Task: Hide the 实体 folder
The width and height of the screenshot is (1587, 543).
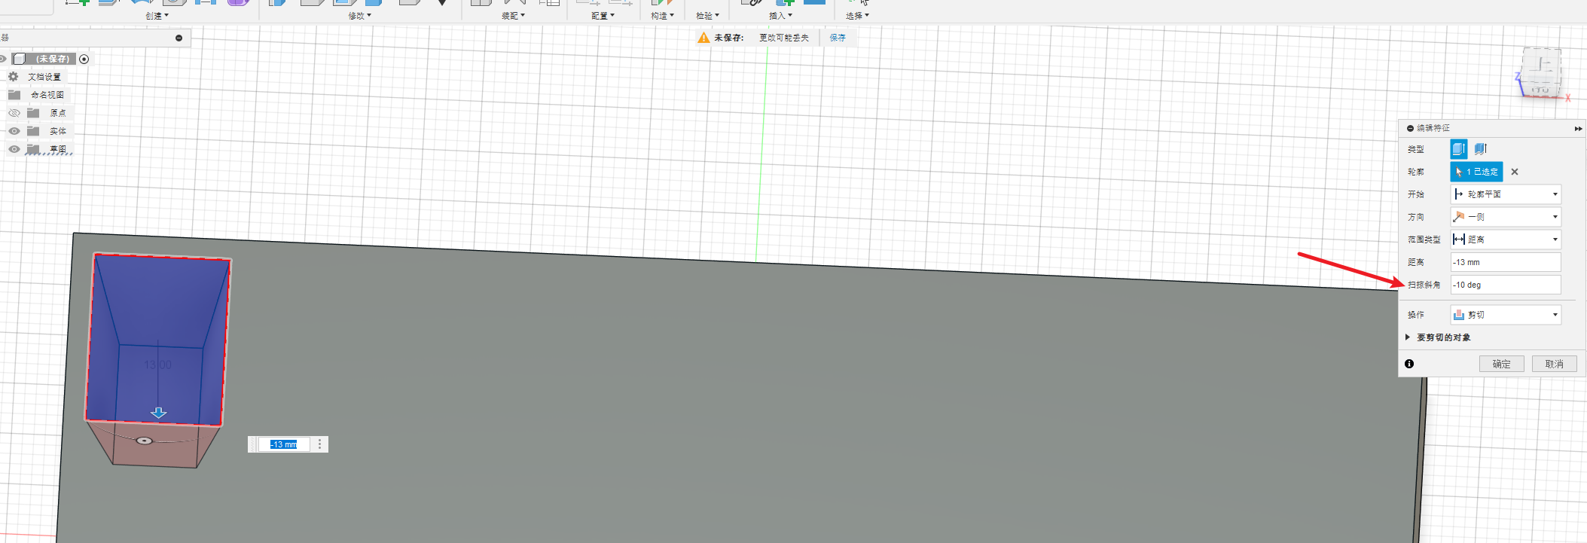Action: click(x=14, y=131)
